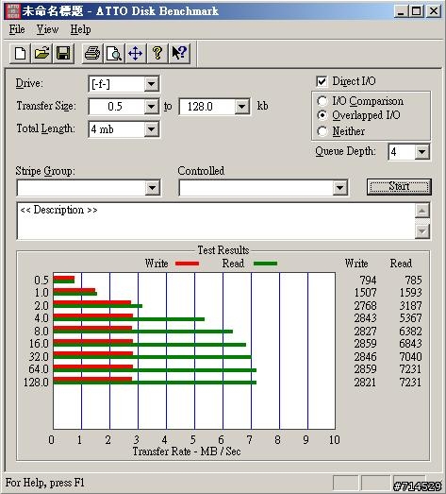The height and width of the screenshot is (494, 446).
Task: Click the 128.0 transfer size chart row label
Action: 36,383
